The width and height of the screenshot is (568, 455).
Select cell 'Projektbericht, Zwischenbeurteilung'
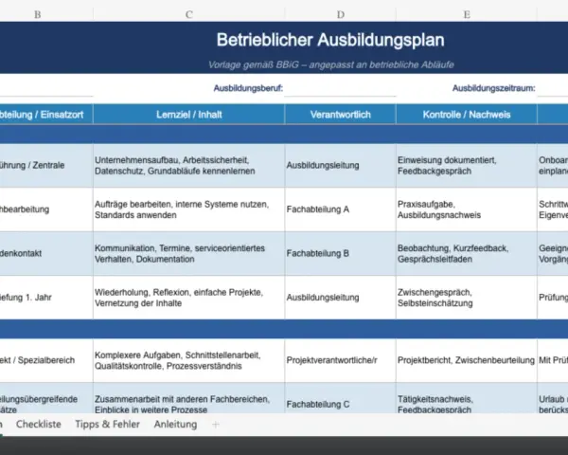tap(467, 360)
